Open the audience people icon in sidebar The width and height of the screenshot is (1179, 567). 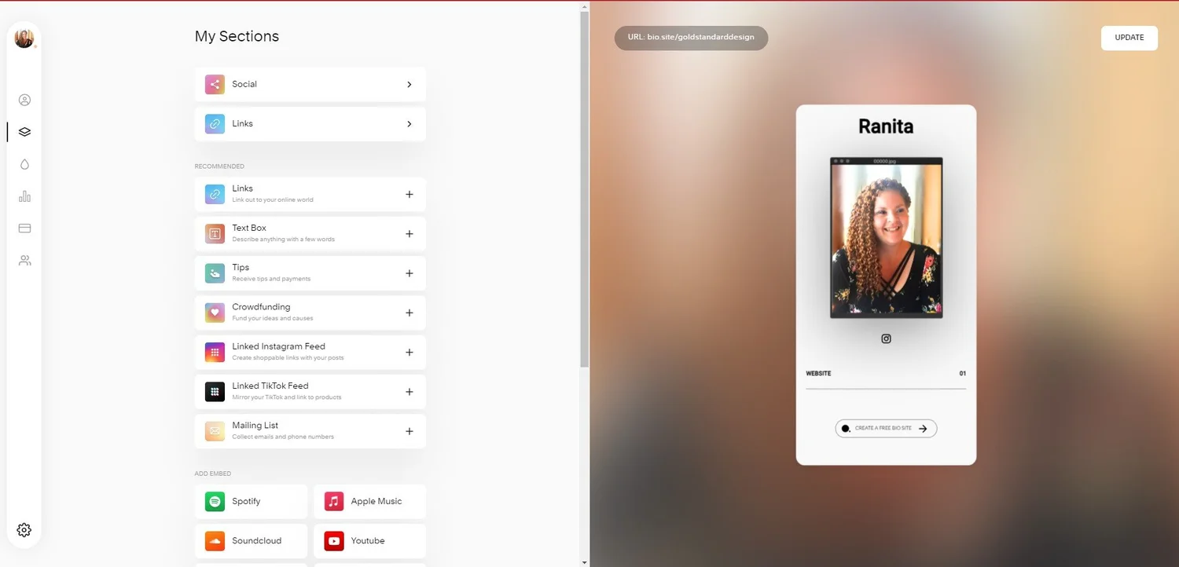(24, 260)
